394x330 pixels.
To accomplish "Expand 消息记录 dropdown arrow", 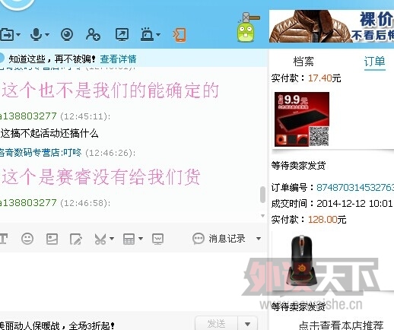I will click(259, 239).
